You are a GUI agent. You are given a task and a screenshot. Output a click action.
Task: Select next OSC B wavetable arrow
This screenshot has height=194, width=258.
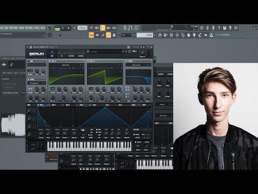click(121, 65)
